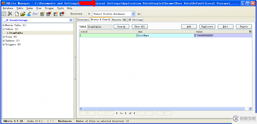Screen dimensions: 257x124
Task: Click SQLite 3.7.10 in status bar
Action: coord(13,121)
